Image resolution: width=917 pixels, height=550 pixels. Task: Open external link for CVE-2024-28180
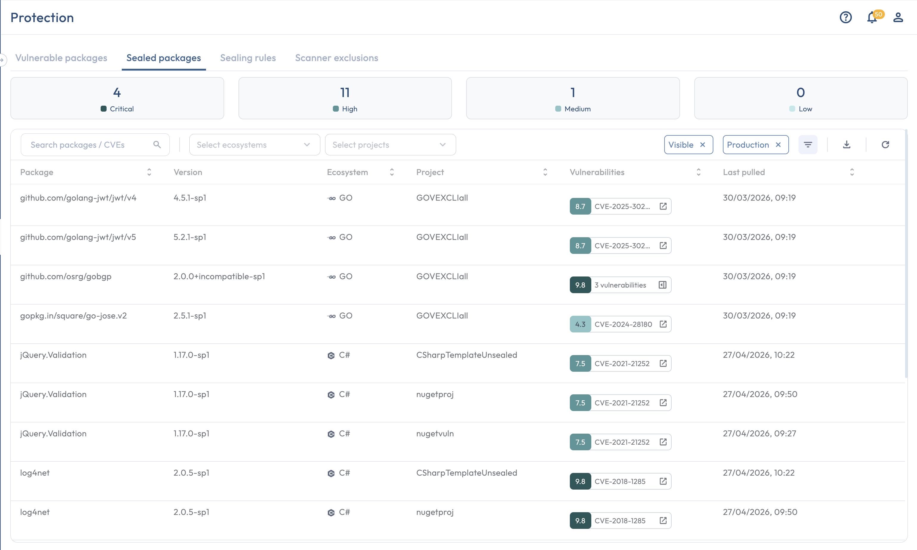tap(663, 324)
